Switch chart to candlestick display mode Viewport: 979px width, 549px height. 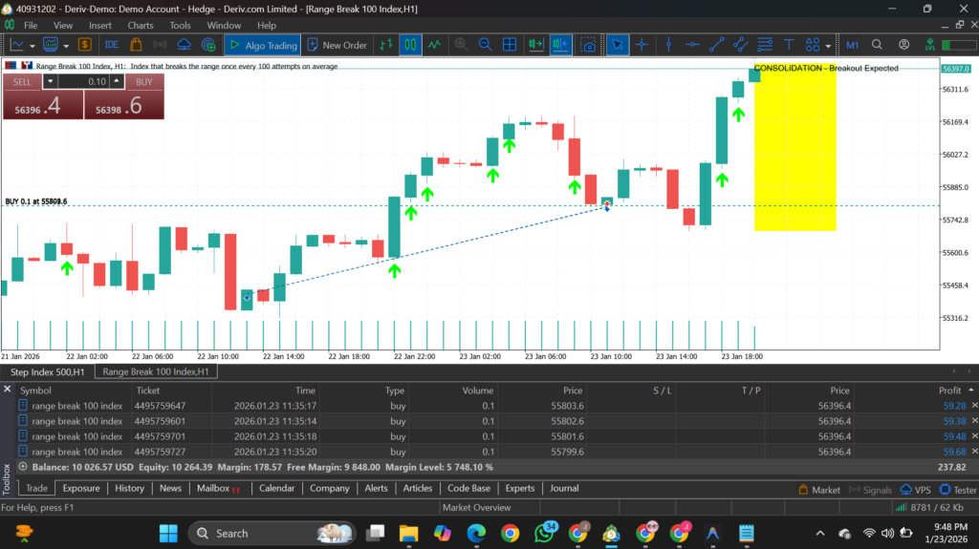410,45
